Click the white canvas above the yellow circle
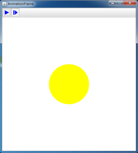The width and height of the screenshot is (138, 153). tap(69, 41)
